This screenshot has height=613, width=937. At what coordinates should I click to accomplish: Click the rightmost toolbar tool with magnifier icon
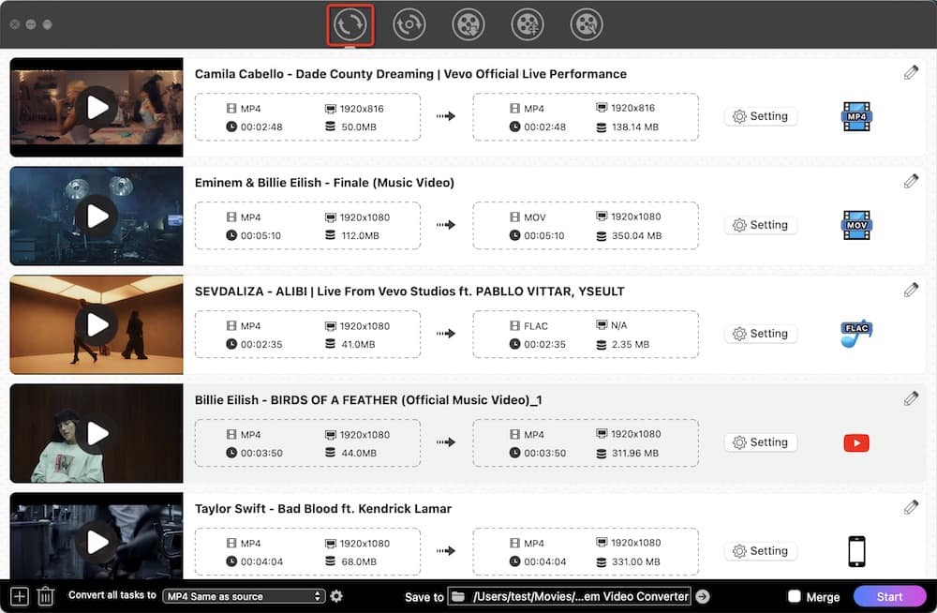pyautogui.click(x=587, y=24)
